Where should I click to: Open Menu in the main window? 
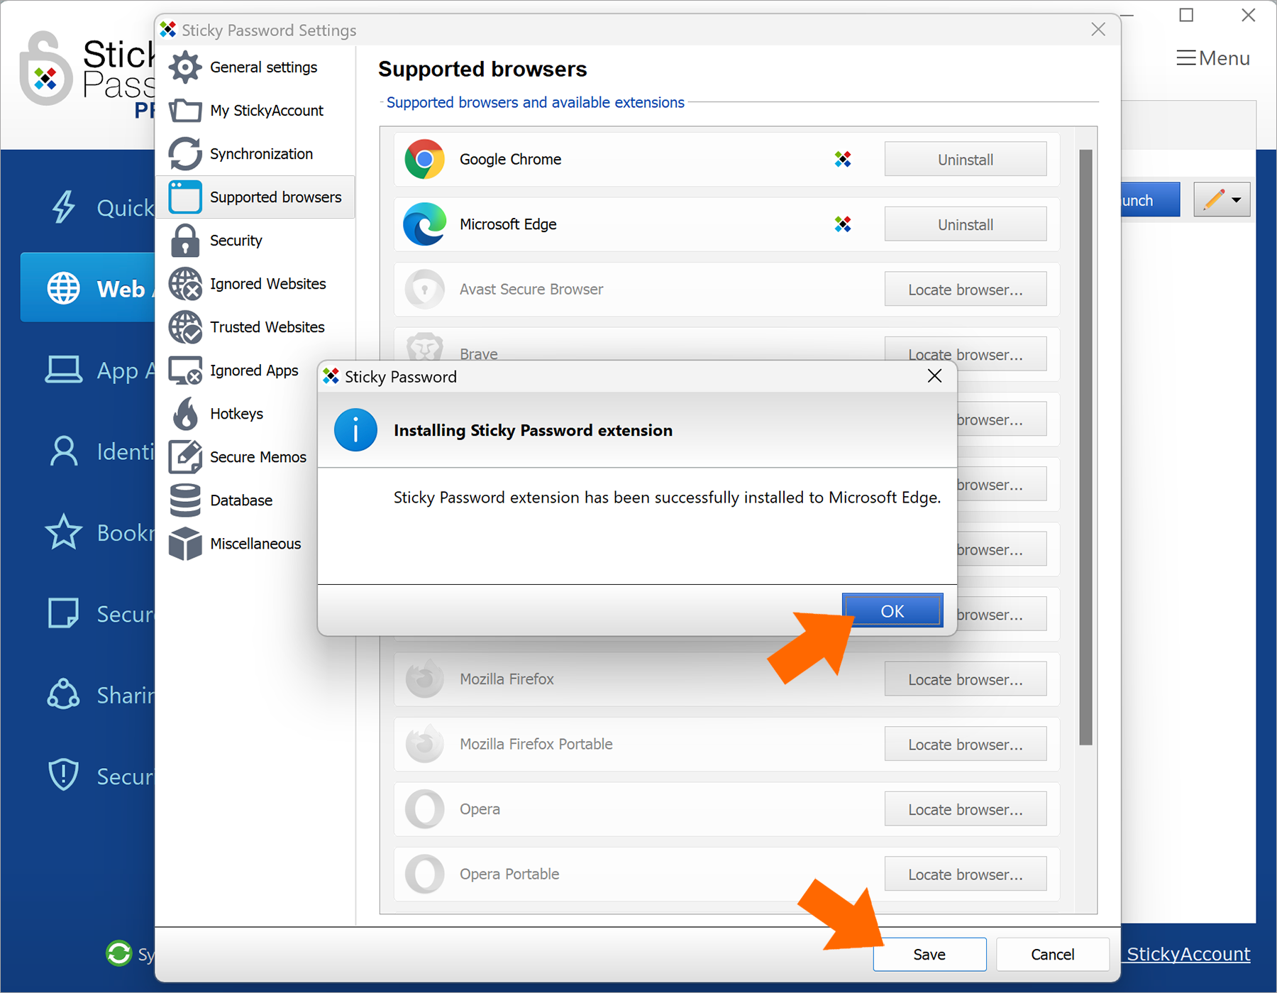(x=1213, y=58)
